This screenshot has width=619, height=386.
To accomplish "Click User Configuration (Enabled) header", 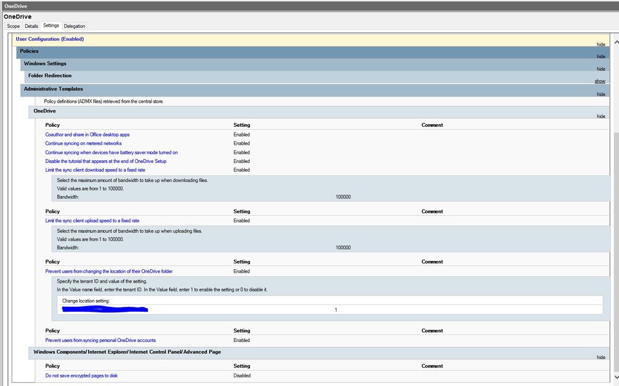I will point(50,39).
